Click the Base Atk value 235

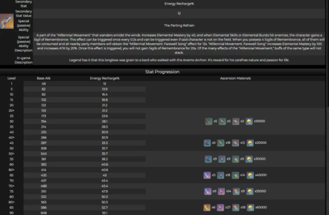click(x=44, y=132)
